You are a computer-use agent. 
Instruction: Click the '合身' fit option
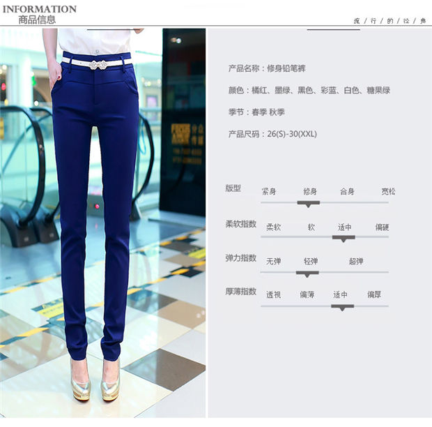click(347, 191)
